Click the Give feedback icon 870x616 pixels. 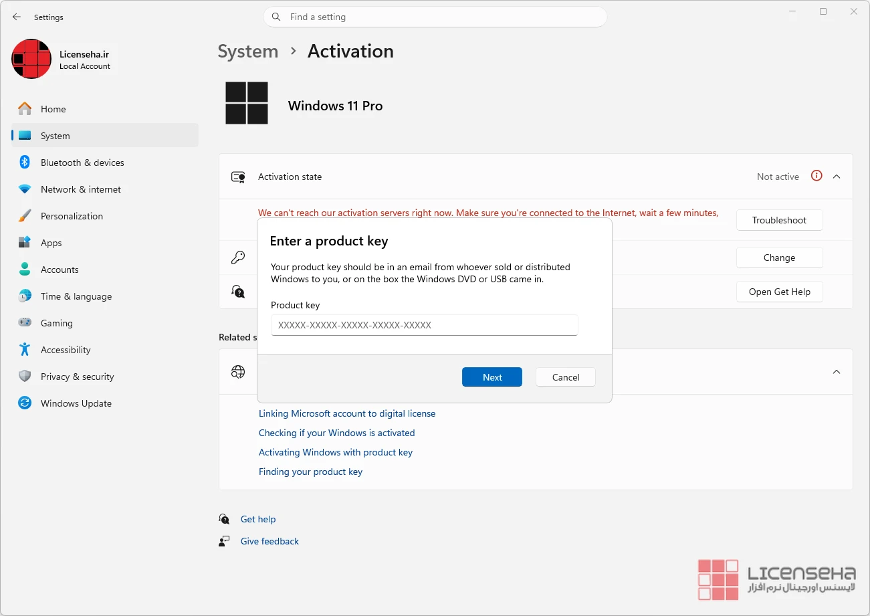pos(224,541)
